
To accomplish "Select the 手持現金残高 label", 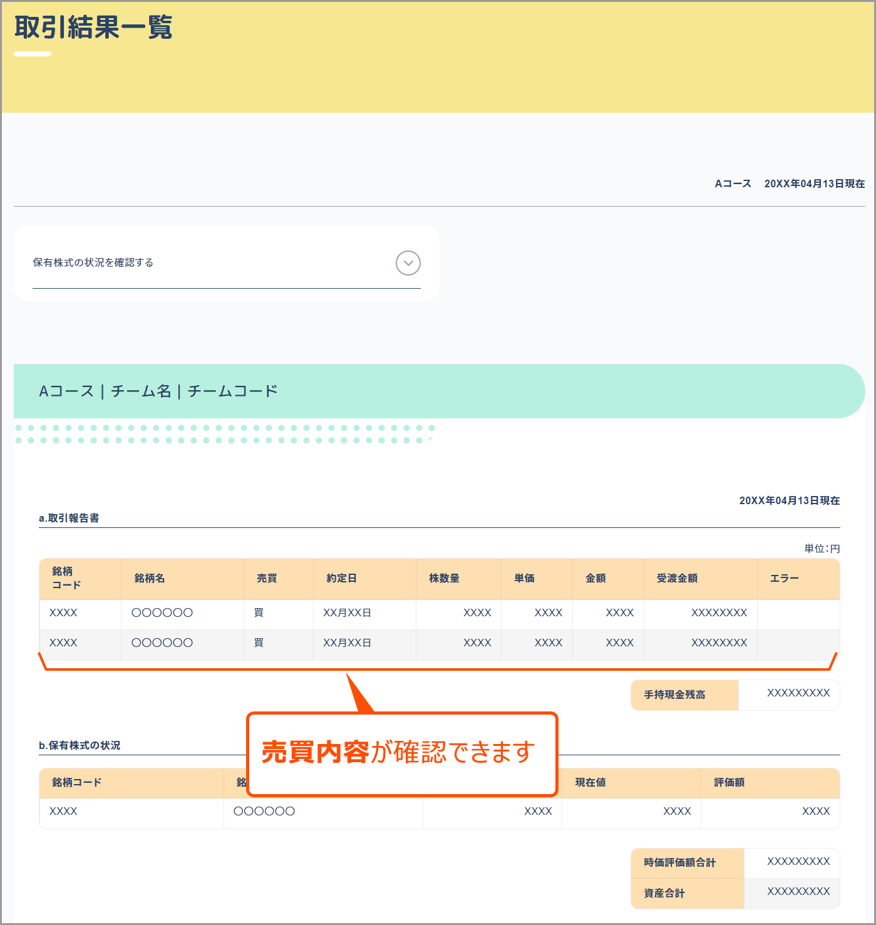I will tap(675, 695).
